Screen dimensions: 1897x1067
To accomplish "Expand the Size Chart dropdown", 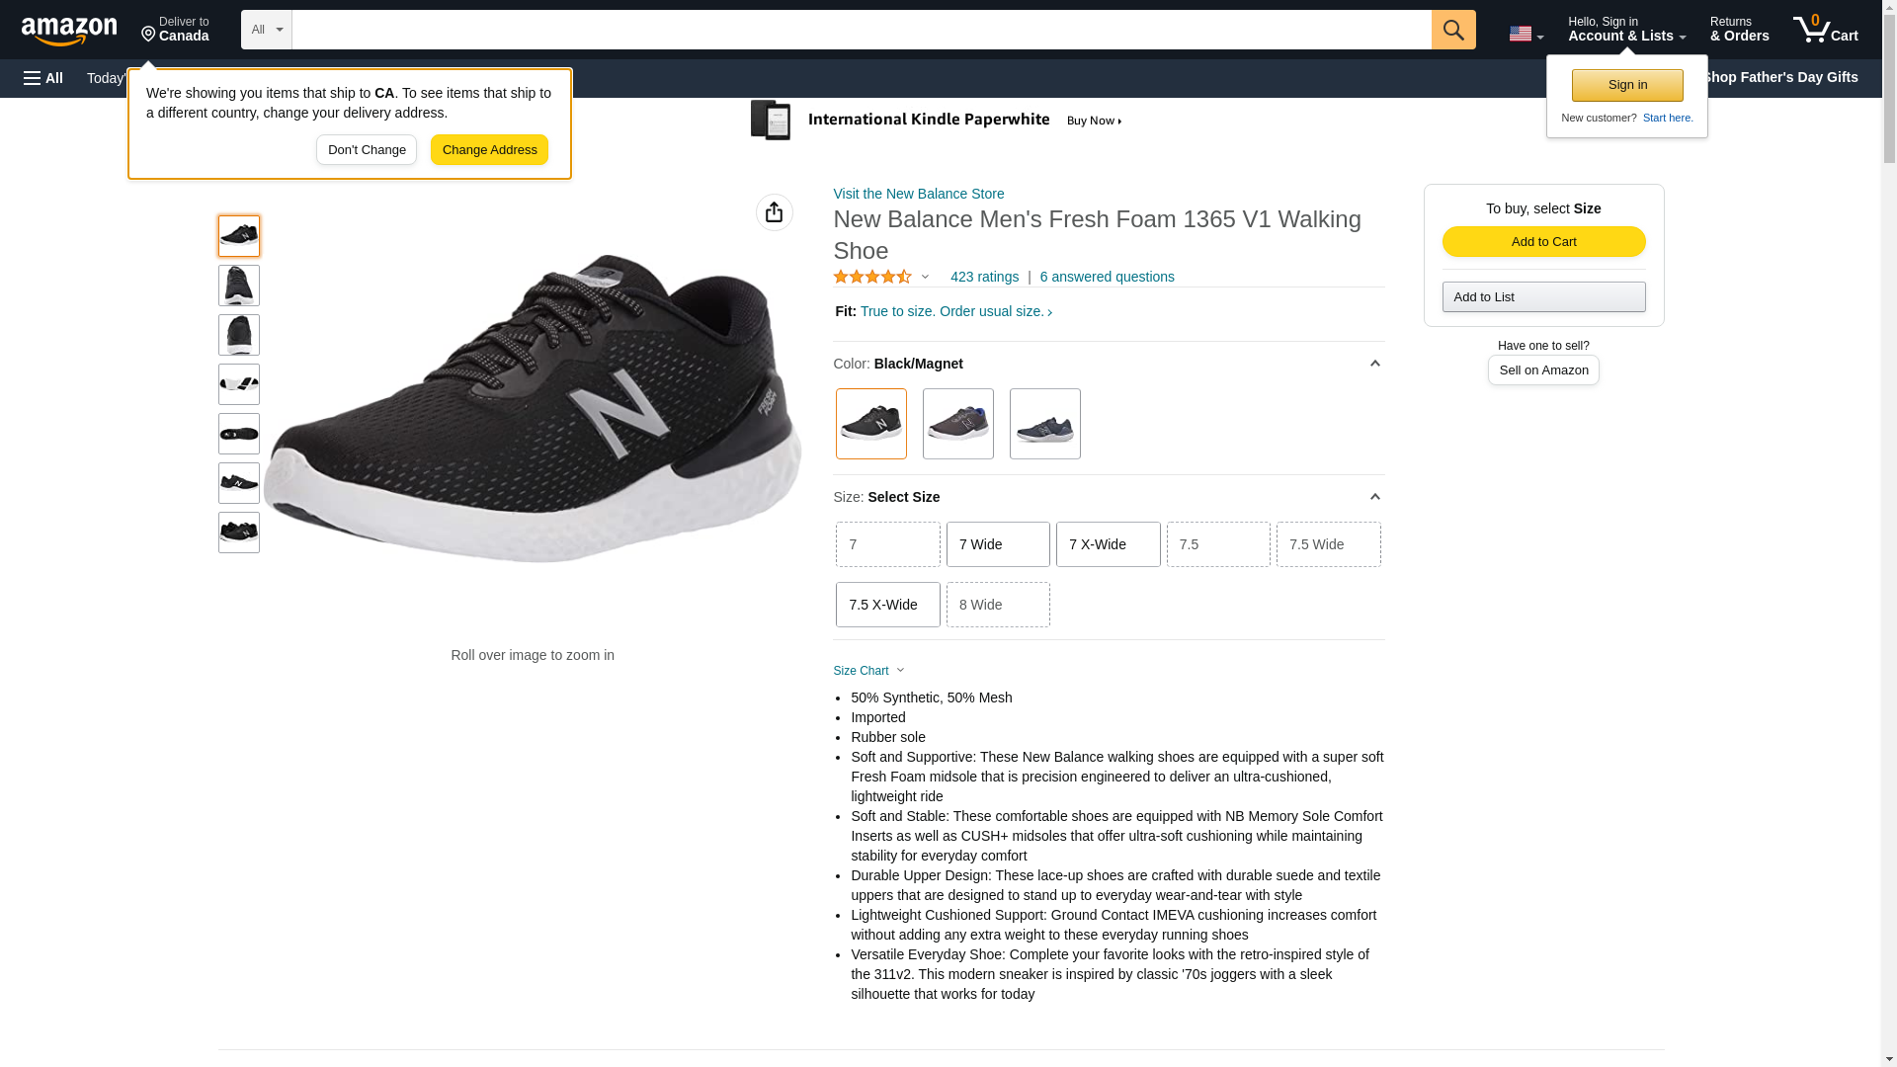I will (868, 671).
